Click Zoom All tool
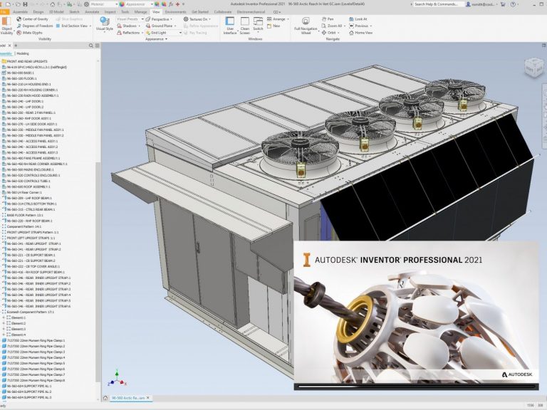This screenshot has height=410, width=547. pyautogui.click(x=332, y=26)
